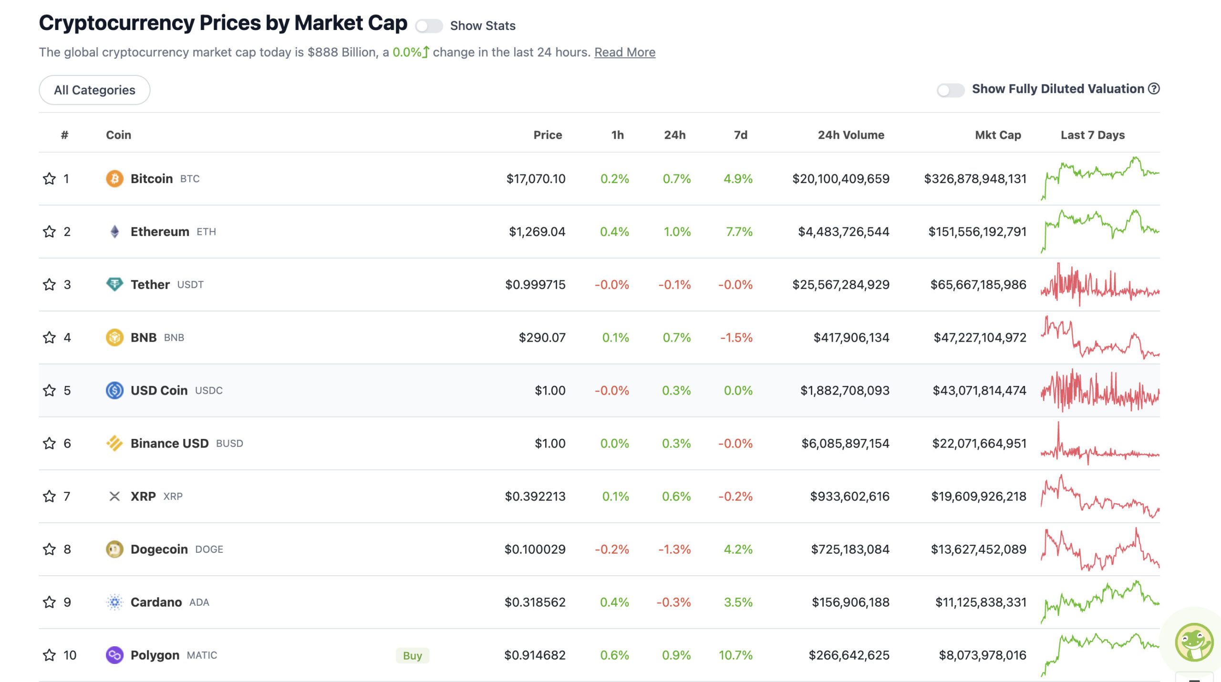Add Dogecoin to favorites star

[49, 549]
